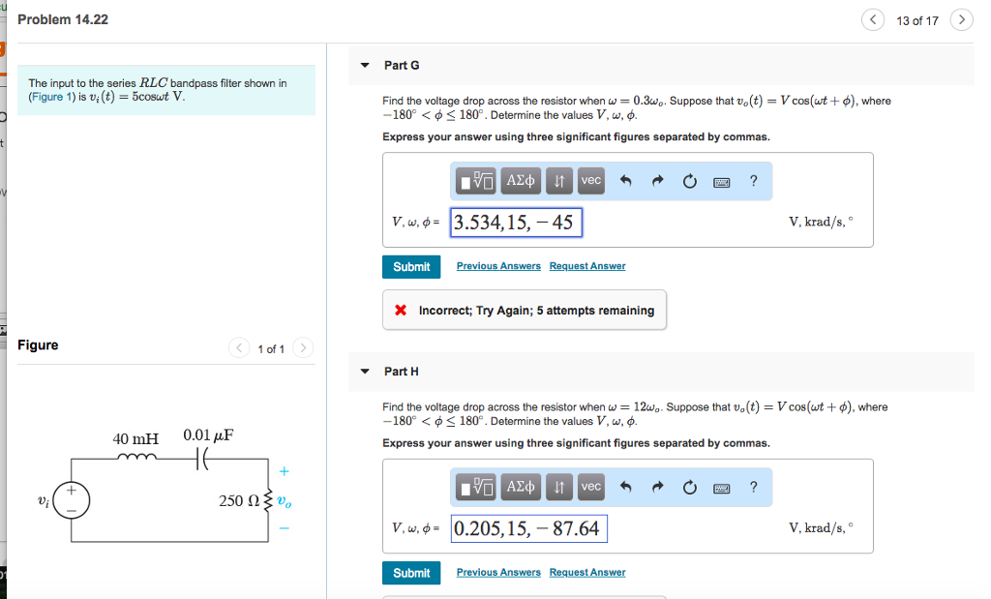Click Request Answer for Part H
The image size is (991, 599).
click(x=586, y=572)
